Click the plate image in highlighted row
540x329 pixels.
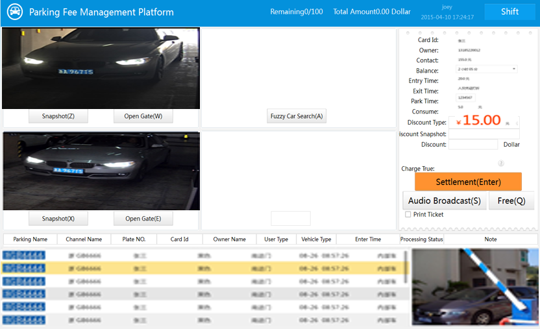click(x=24, y=268)
